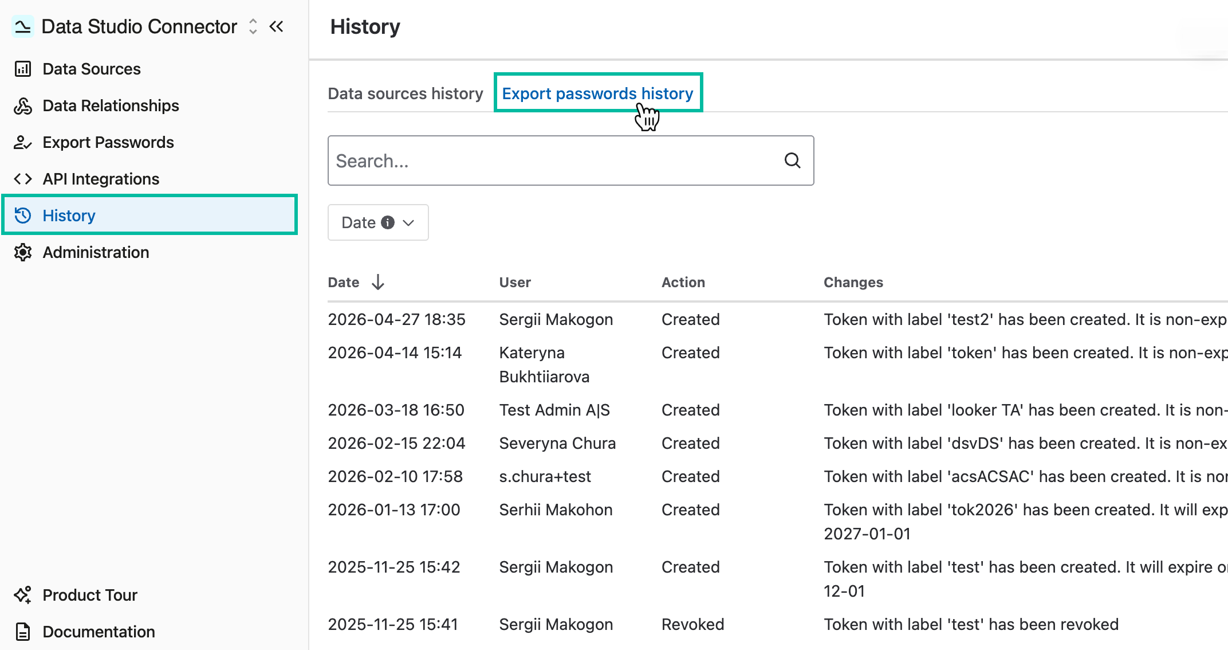Click the History clock icon
Screen dimensions: 1228x650
tap(23, 216)
